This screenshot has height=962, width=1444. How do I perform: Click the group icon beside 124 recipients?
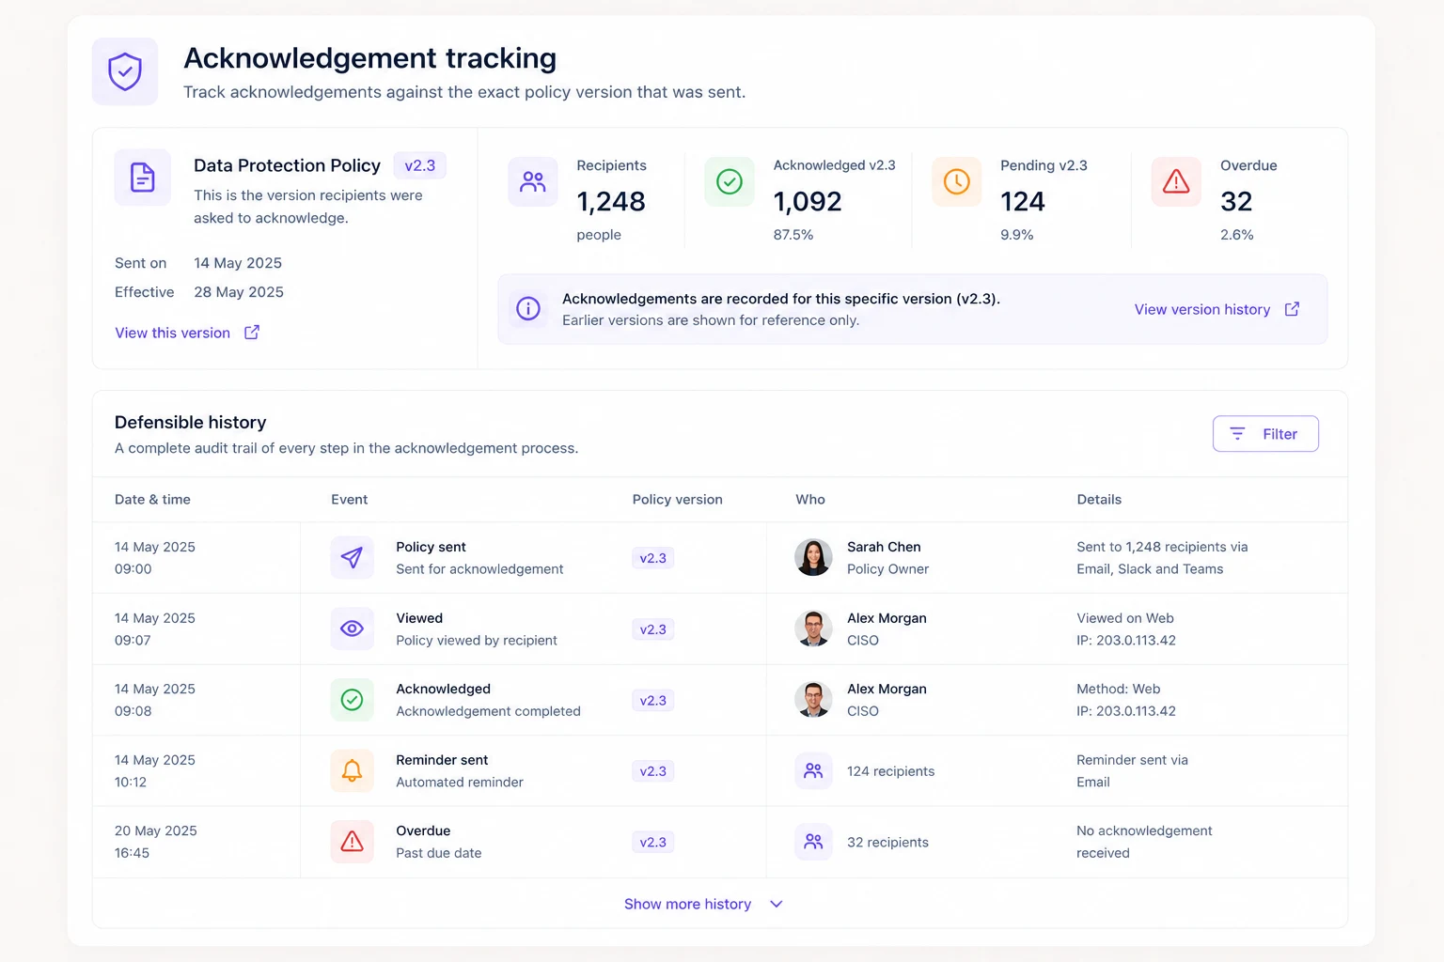click(x=813, y=770)
